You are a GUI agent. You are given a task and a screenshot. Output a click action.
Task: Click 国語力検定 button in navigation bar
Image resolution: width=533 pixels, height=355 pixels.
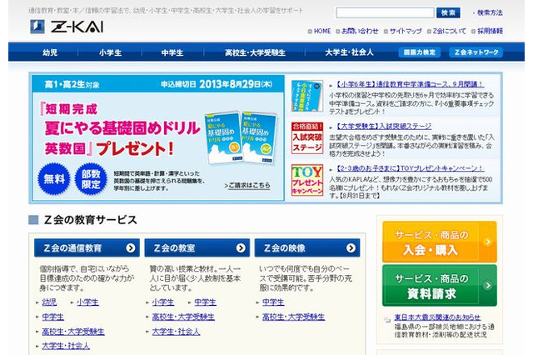[420, 52]
